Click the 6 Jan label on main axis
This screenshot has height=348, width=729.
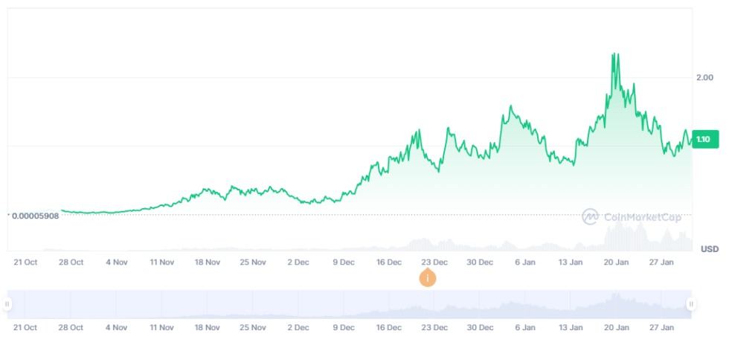click(x=525, y=262)
